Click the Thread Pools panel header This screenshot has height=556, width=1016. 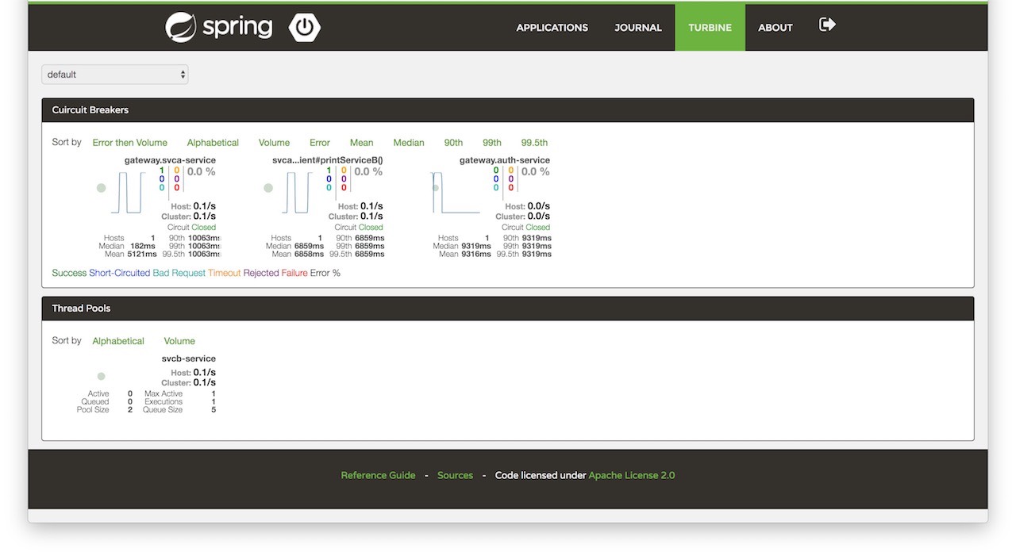(x=508, y=309)
